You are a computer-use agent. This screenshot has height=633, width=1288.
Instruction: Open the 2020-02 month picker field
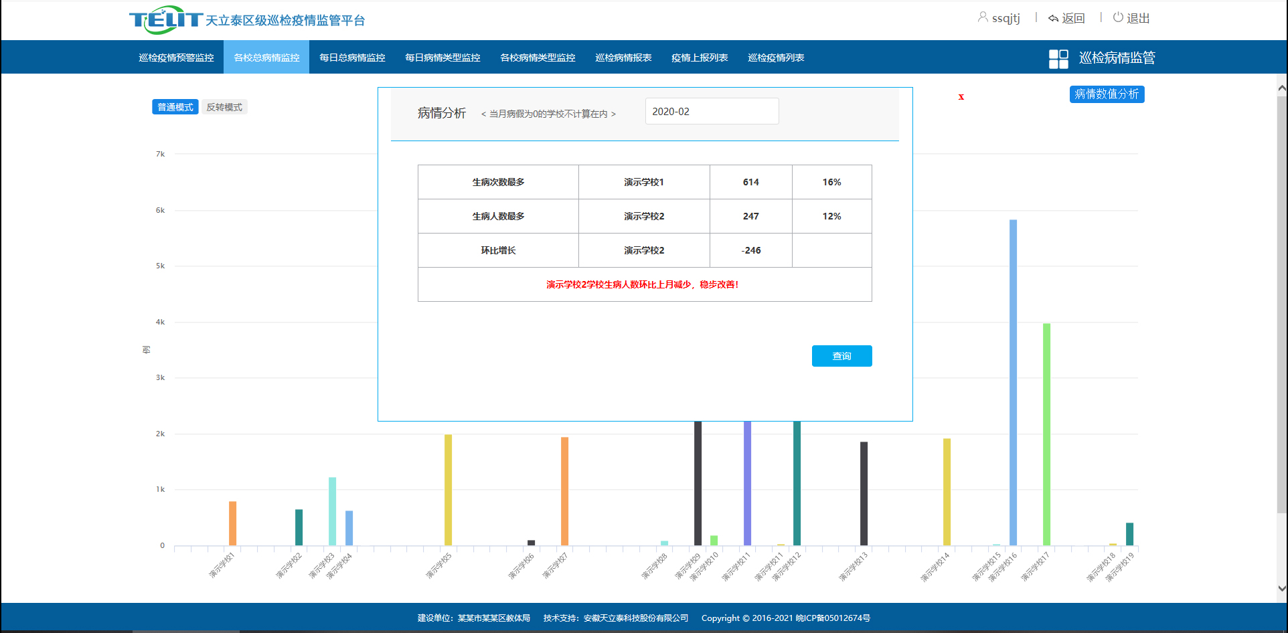711,111
